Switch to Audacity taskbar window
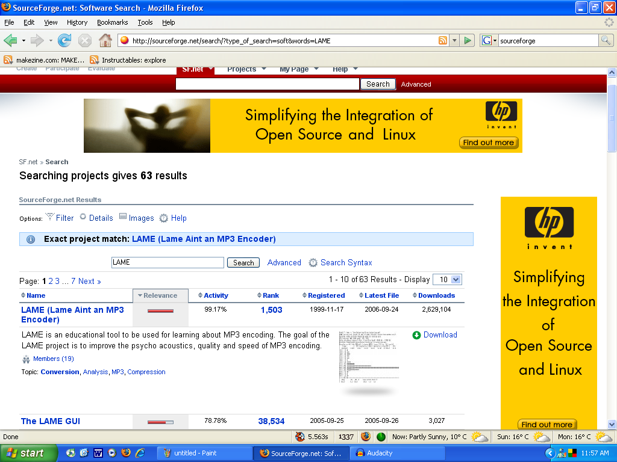The width and height of the screenshot is (617, 462). pos(398,453)
